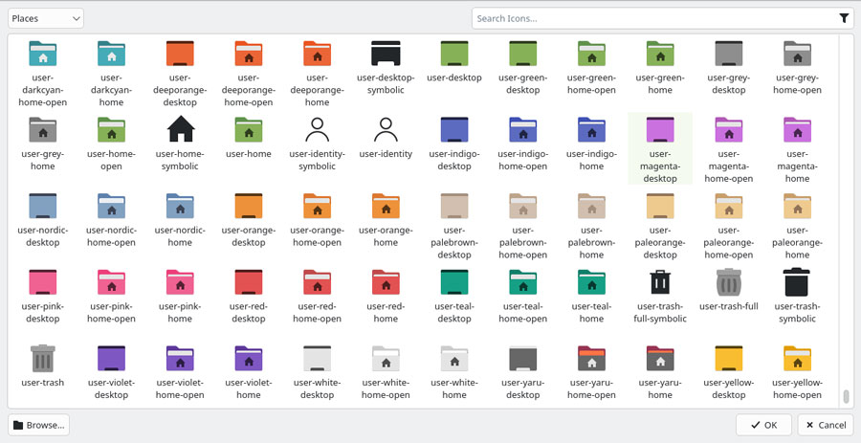The height and width of the screenshot is (443, 861).
Task: Choose user-violet-home-open icon
Action: click(180, 358)
